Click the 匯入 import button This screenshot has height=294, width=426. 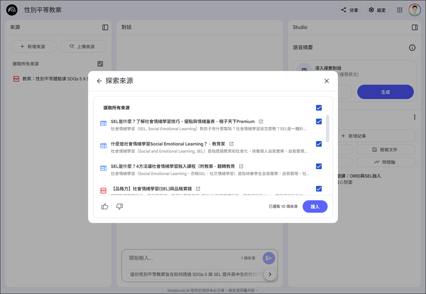coord(315,207)
